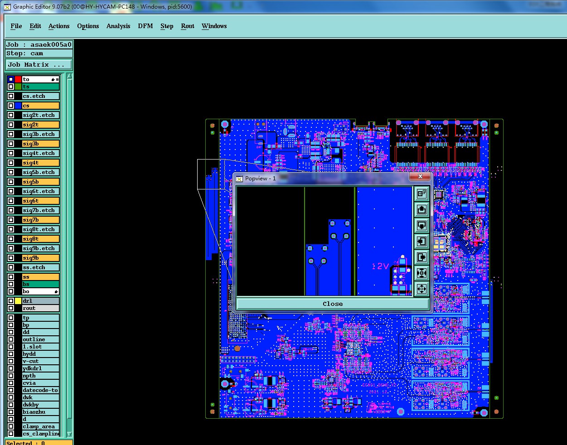This screenshot has height=445, width=567.
Task: Zoom out popview with outward-arrows icon
Action: [x=422, y=289]
